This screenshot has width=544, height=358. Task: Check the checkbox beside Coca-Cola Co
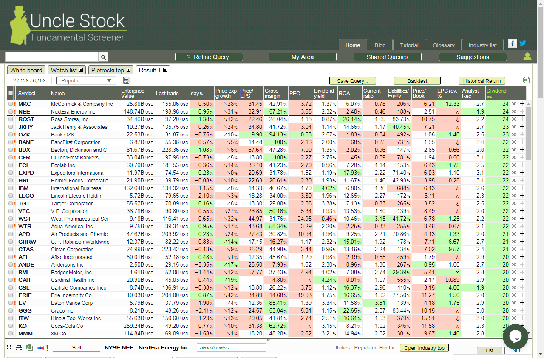pos(11,326)
